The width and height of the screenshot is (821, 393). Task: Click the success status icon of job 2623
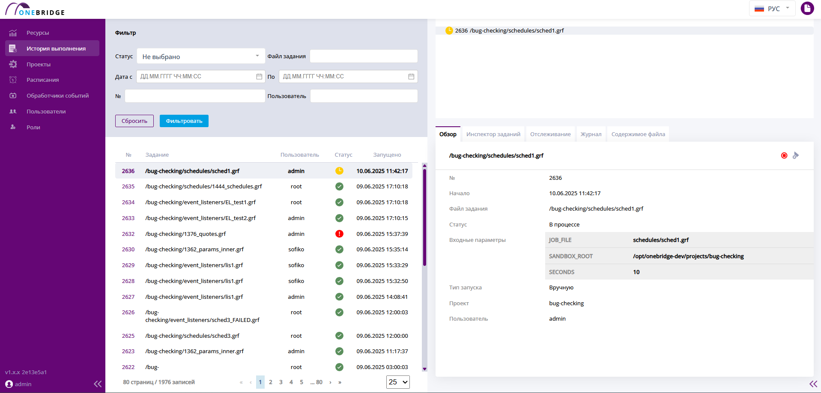(339, 351)
